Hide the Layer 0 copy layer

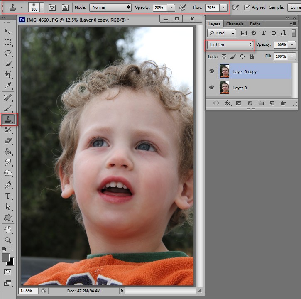pos(212,71)
